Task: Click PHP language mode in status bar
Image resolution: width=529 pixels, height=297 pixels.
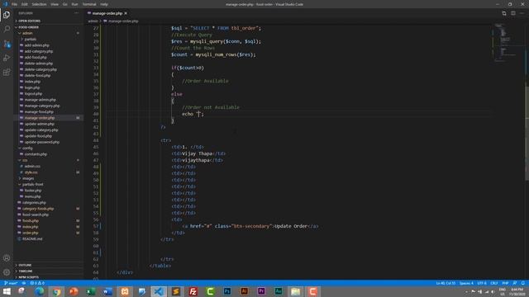Action: [x=505, y=283]
